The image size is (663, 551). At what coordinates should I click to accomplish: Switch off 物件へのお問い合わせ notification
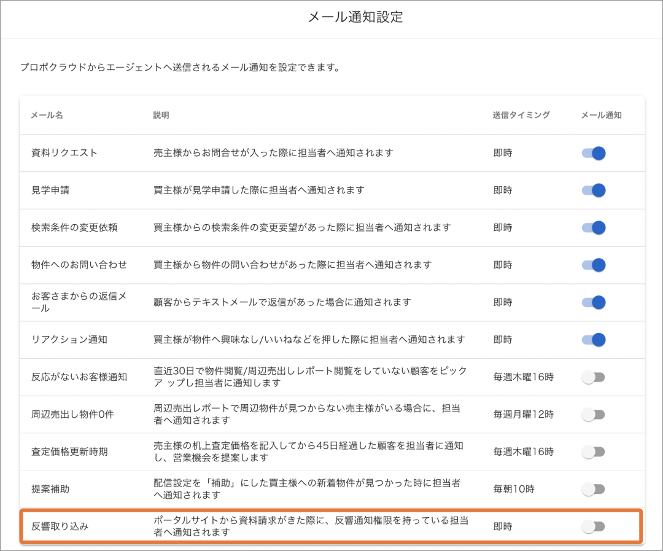[594, 265]
